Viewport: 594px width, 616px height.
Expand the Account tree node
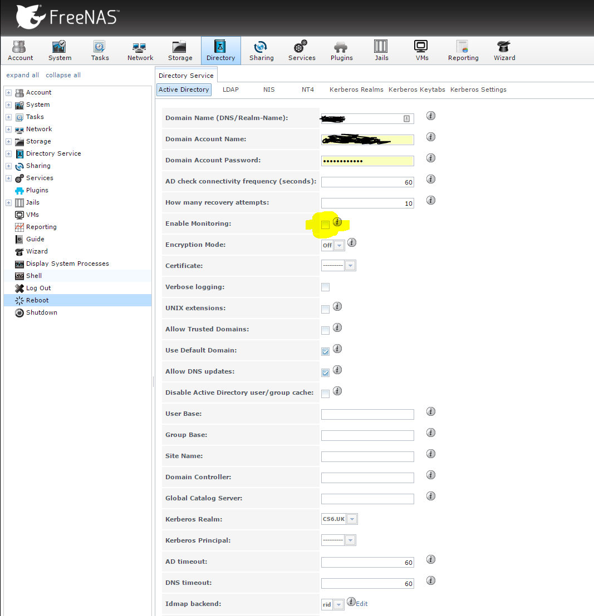point(9,93)
